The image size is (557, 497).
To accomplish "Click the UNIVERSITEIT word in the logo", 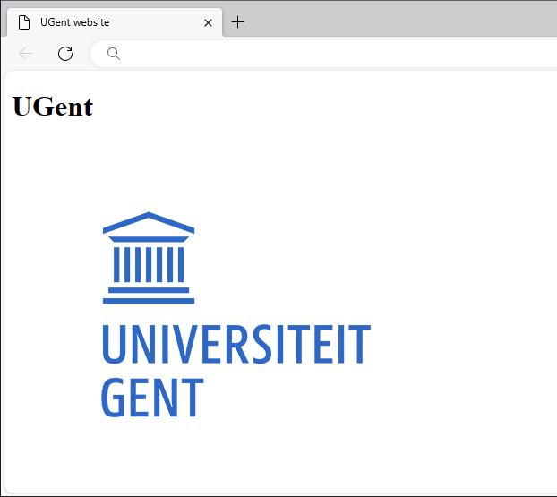I will click(236, 344).
